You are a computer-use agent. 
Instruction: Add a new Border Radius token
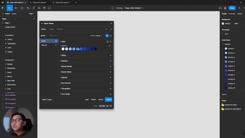click(111, 66)
